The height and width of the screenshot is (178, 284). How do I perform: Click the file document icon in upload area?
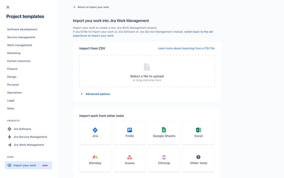(147, 67)
